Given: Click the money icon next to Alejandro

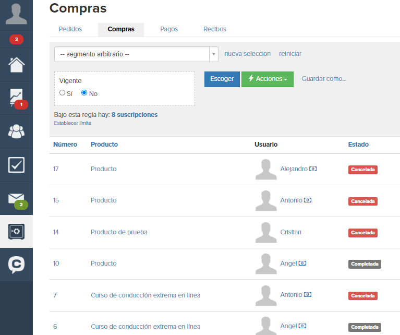Looking at the screenshot, I should click(x=313, y=169).
